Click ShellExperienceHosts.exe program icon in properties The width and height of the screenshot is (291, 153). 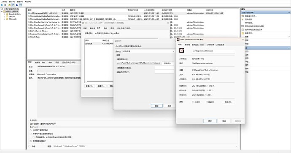(181, 50)
